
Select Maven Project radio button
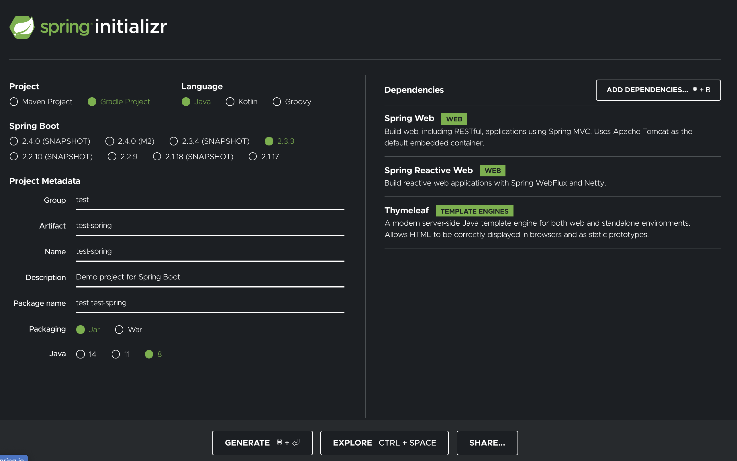tap(14, 102)
